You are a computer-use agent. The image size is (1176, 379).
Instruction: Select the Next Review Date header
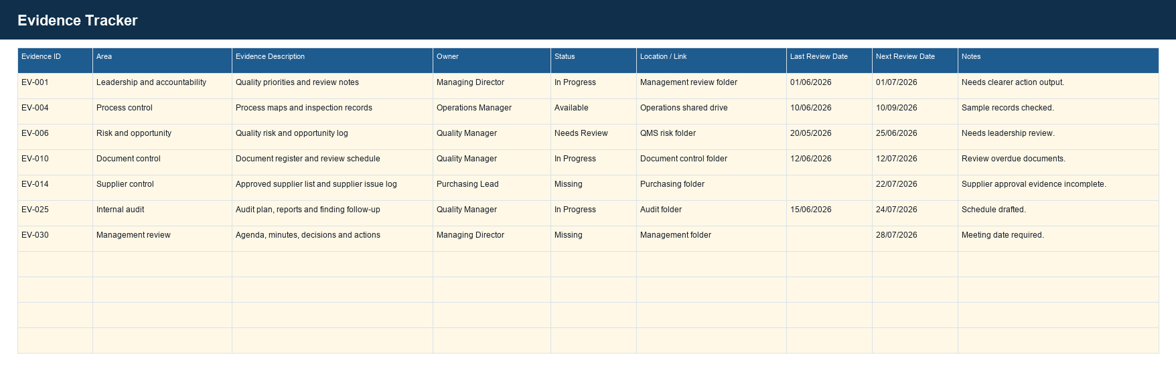915,60
